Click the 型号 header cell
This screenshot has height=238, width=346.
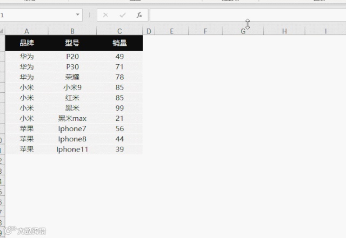click(x=72, y=43)
